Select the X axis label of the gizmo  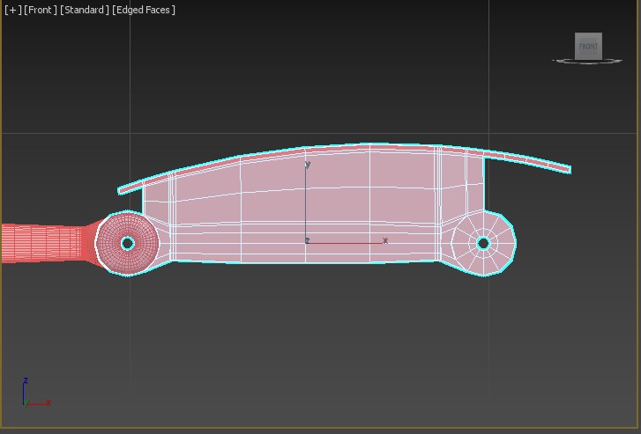pyautogui.click(x=385, y=240)
